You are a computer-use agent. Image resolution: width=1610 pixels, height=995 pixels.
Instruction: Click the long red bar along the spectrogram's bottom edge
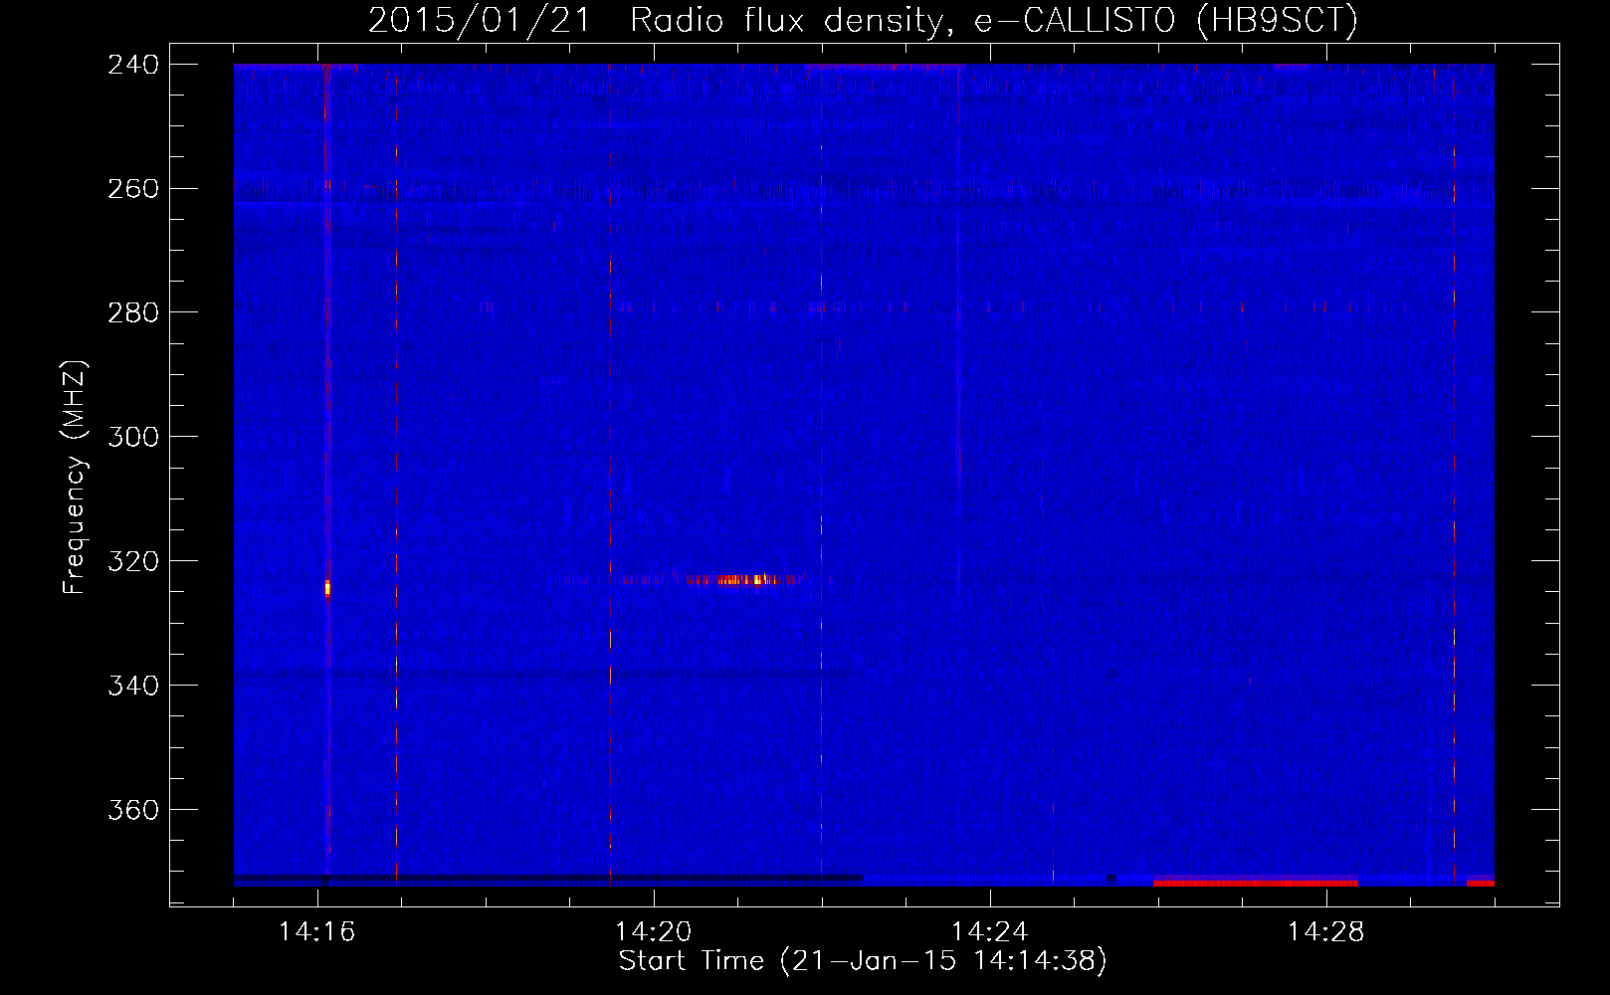[1256, 883]
